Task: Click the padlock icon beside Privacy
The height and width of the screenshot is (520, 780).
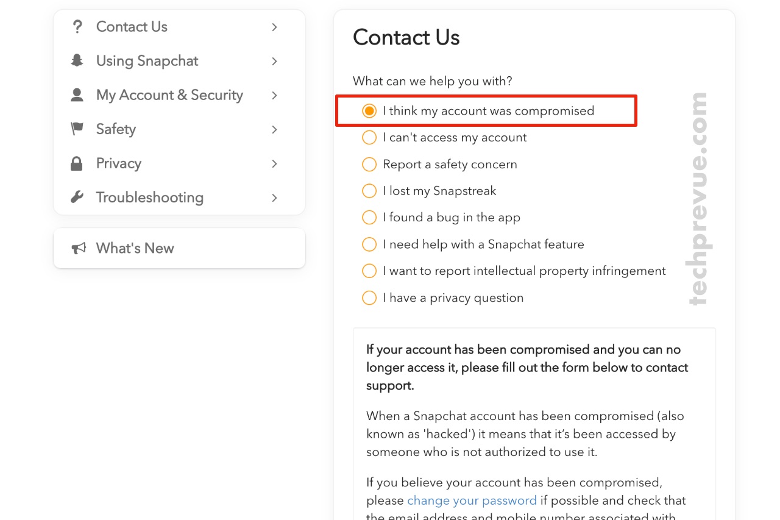Action: [77, 163]
